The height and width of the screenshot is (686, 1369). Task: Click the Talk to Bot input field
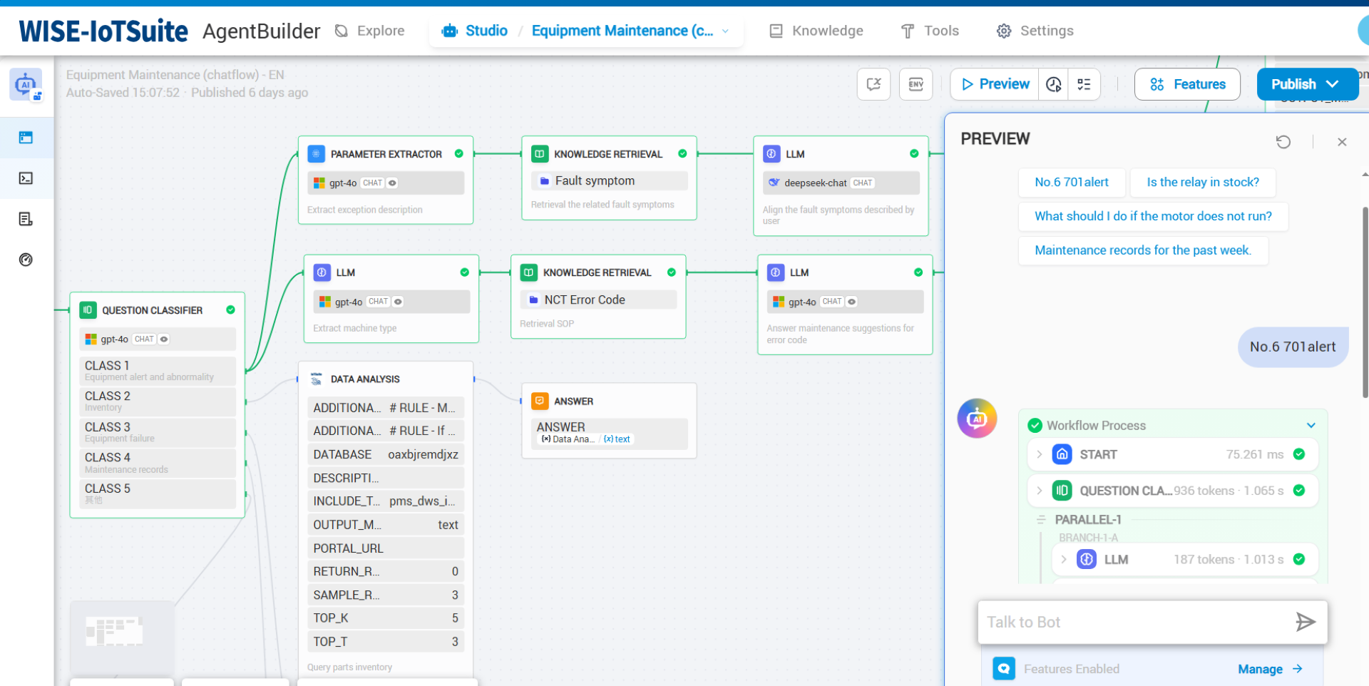pos(1134,622)
